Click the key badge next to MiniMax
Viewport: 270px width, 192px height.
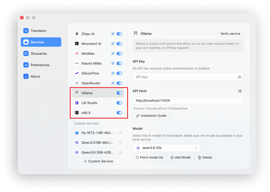(x=113, y=53)
